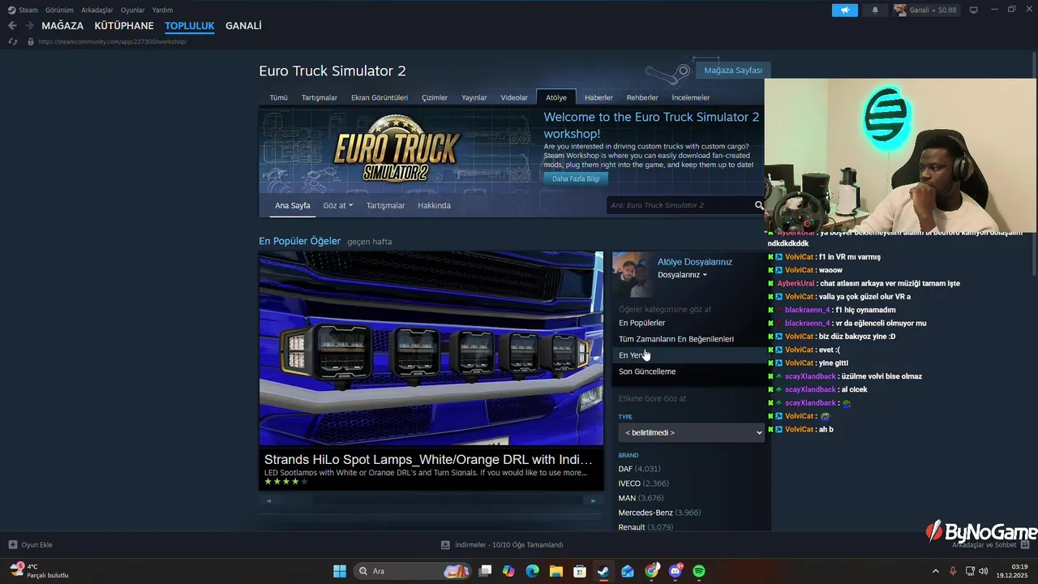Reload the page with refresh icon
This screenshot has width=1038, height=584.
(x=13, y=41)
